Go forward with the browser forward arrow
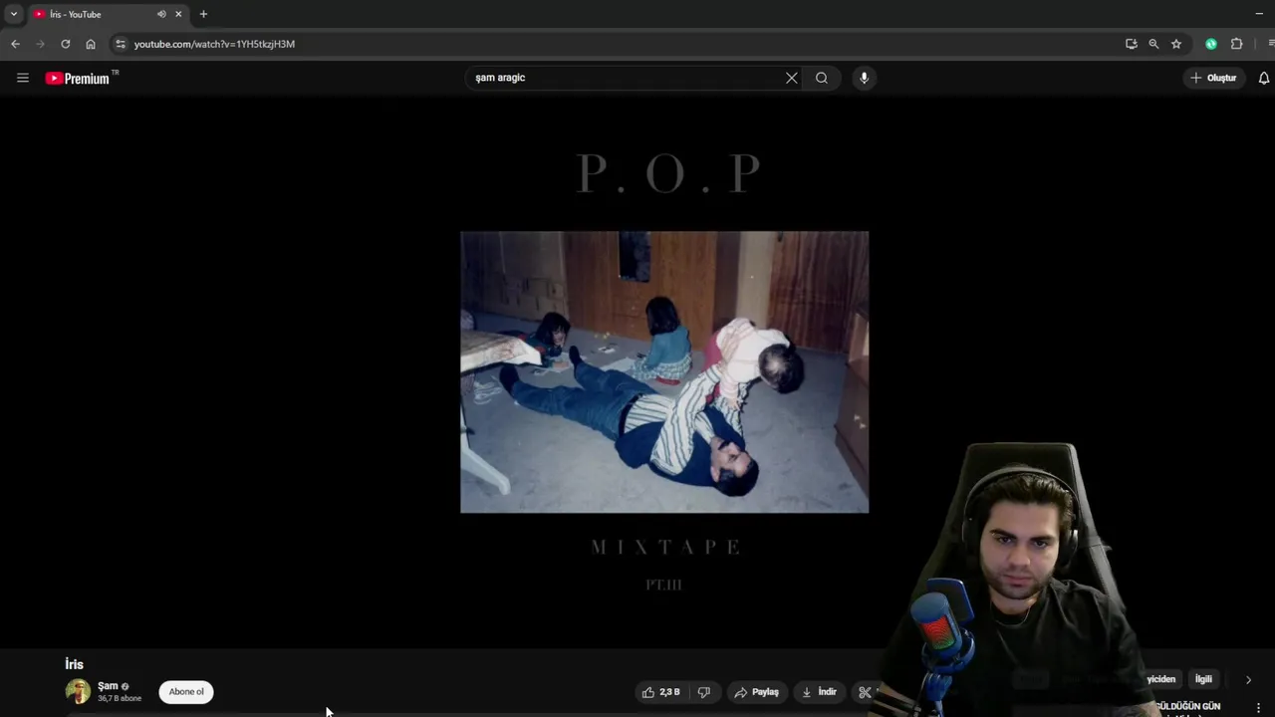 40,44
